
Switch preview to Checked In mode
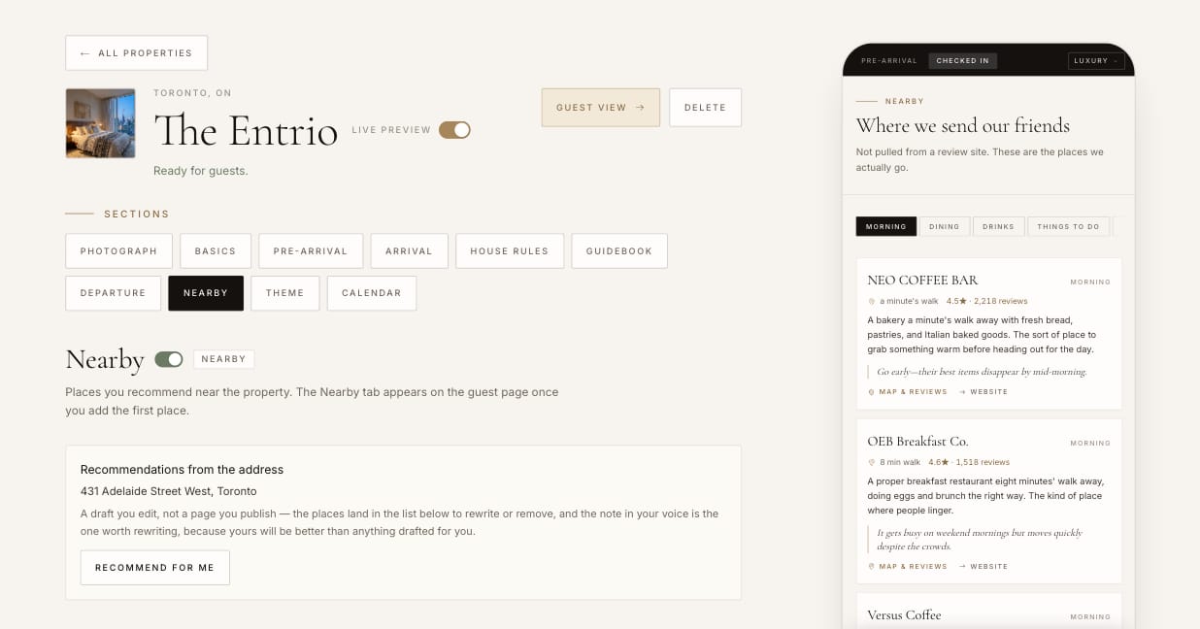(962, 61)
